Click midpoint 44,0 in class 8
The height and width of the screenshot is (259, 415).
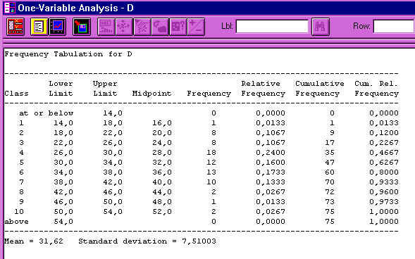(162, 192)
